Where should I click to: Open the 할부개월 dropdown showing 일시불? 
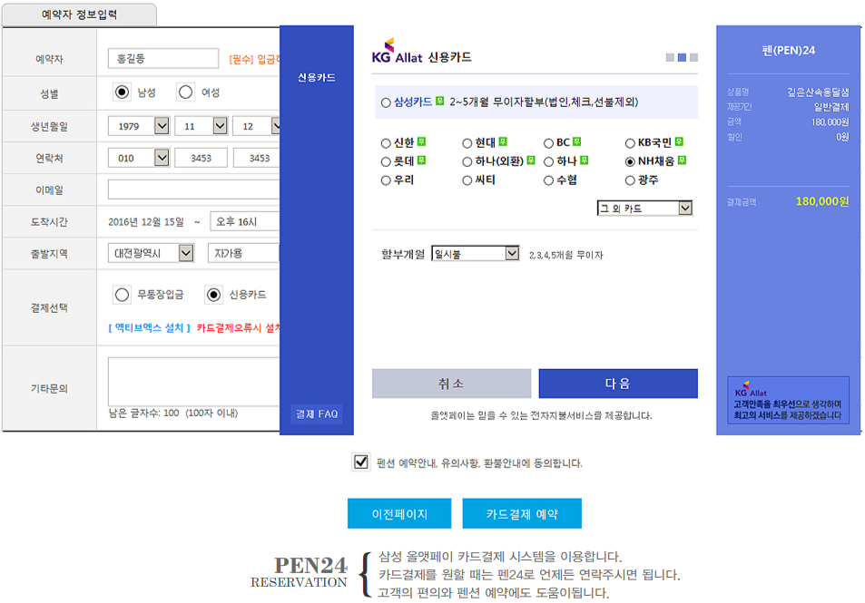[475, 254]
